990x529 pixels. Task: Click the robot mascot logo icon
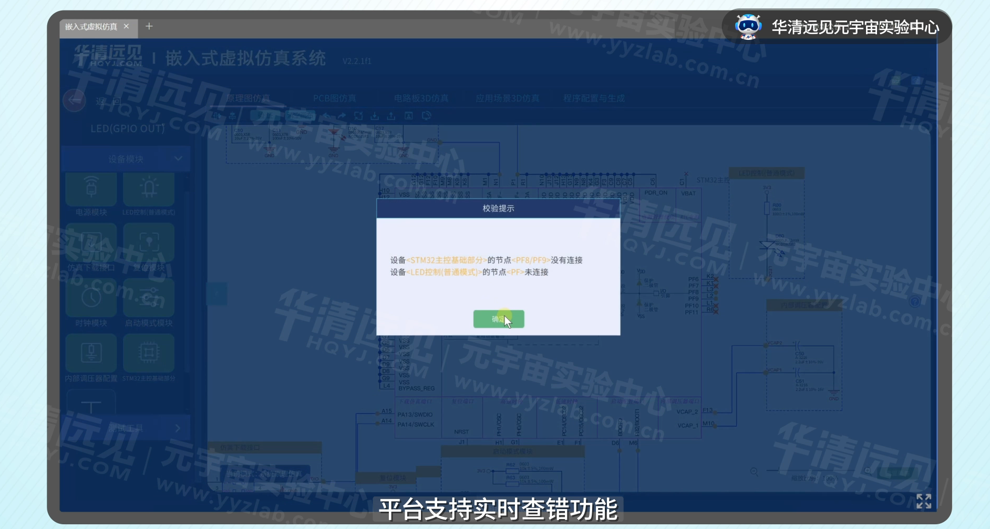[x=748, y=27]
